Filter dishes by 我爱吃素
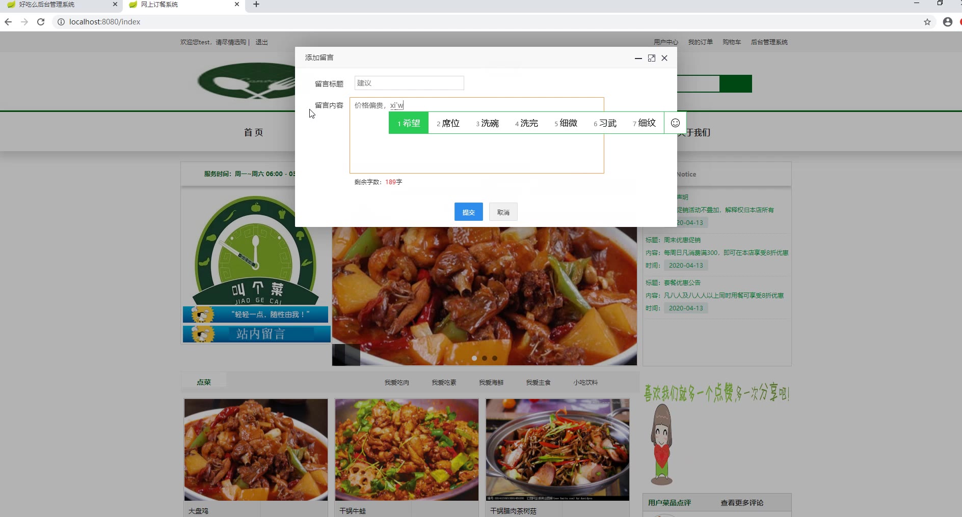Screen dimensions: 962x517 tap(444, 383)
